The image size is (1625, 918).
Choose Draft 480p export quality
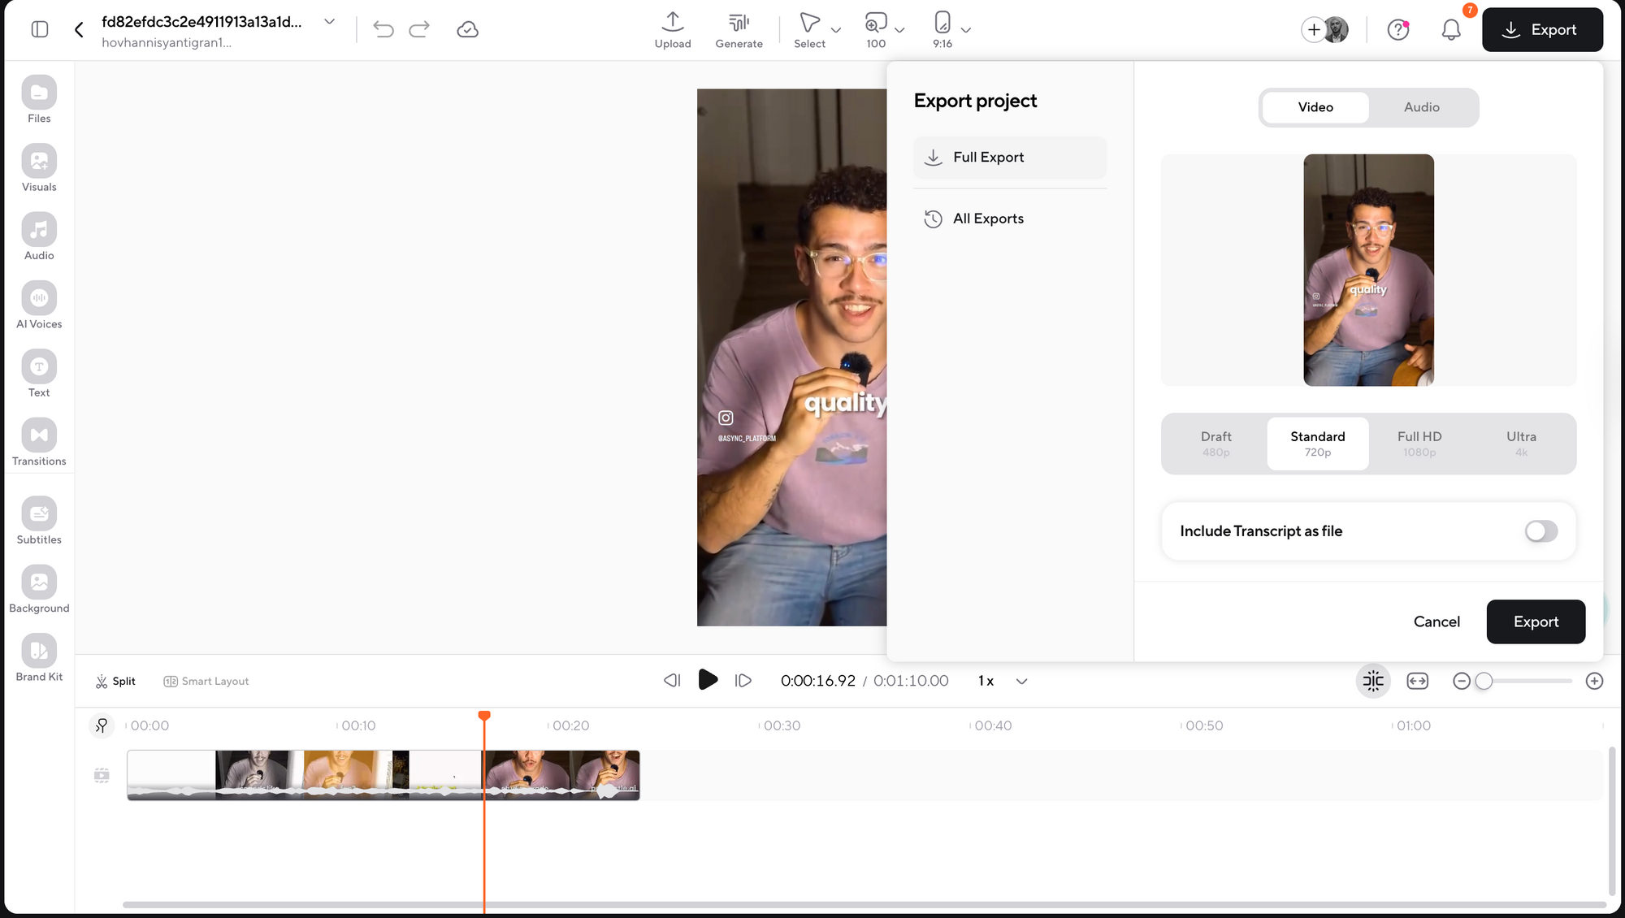pyautogui.click(x=1215, y=444)
